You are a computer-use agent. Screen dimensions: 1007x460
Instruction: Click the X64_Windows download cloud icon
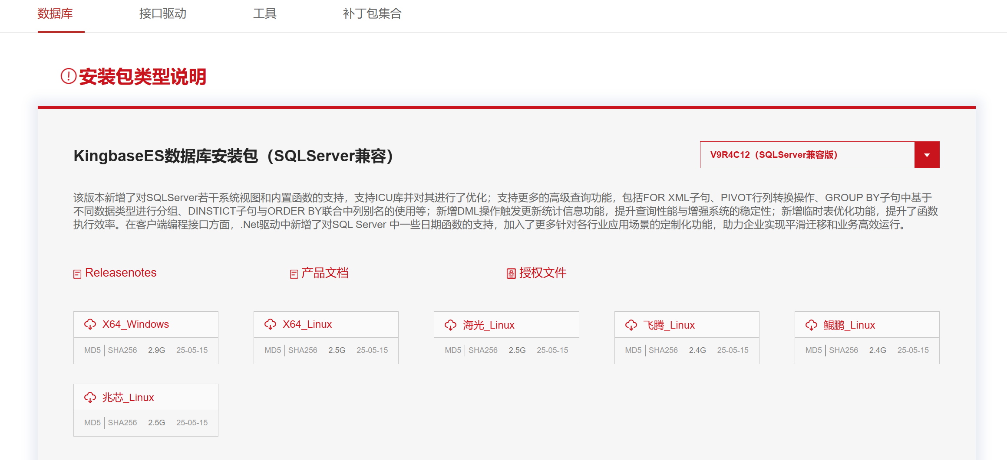coord(90,324)
